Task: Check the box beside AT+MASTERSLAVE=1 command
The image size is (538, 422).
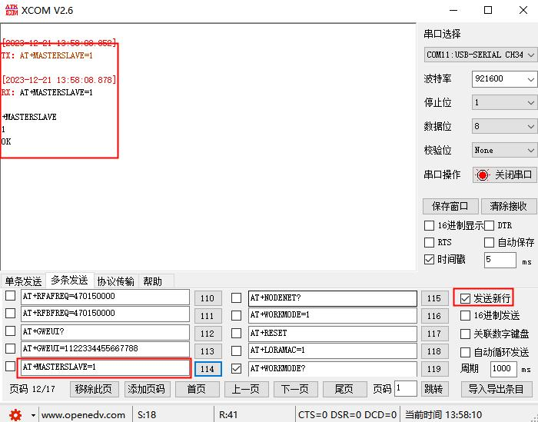Action: point(10,366)
